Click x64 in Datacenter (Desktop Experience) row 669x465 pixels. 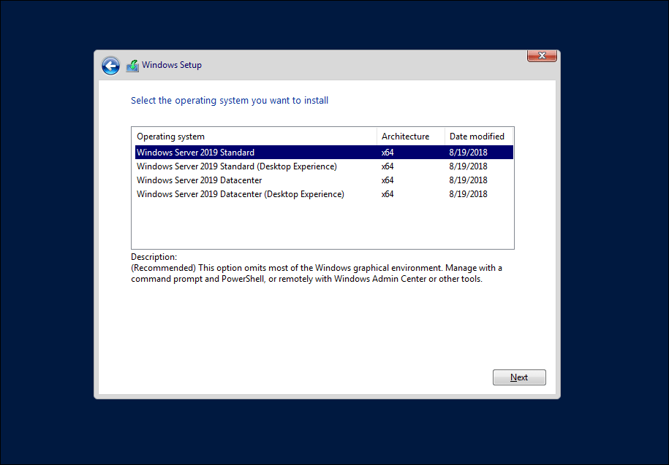tap(388, 194)
